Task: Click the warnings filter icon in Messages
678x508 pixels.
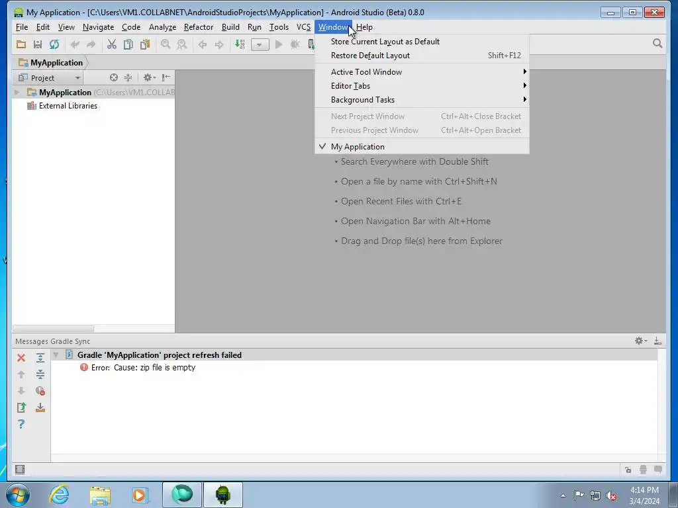Action: pyautogui.click(x=40, y=391)
